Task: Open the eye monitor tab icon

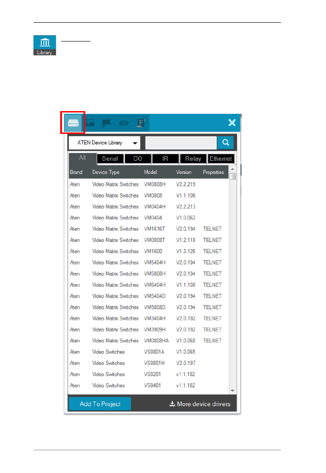Action: click(124, 123)
